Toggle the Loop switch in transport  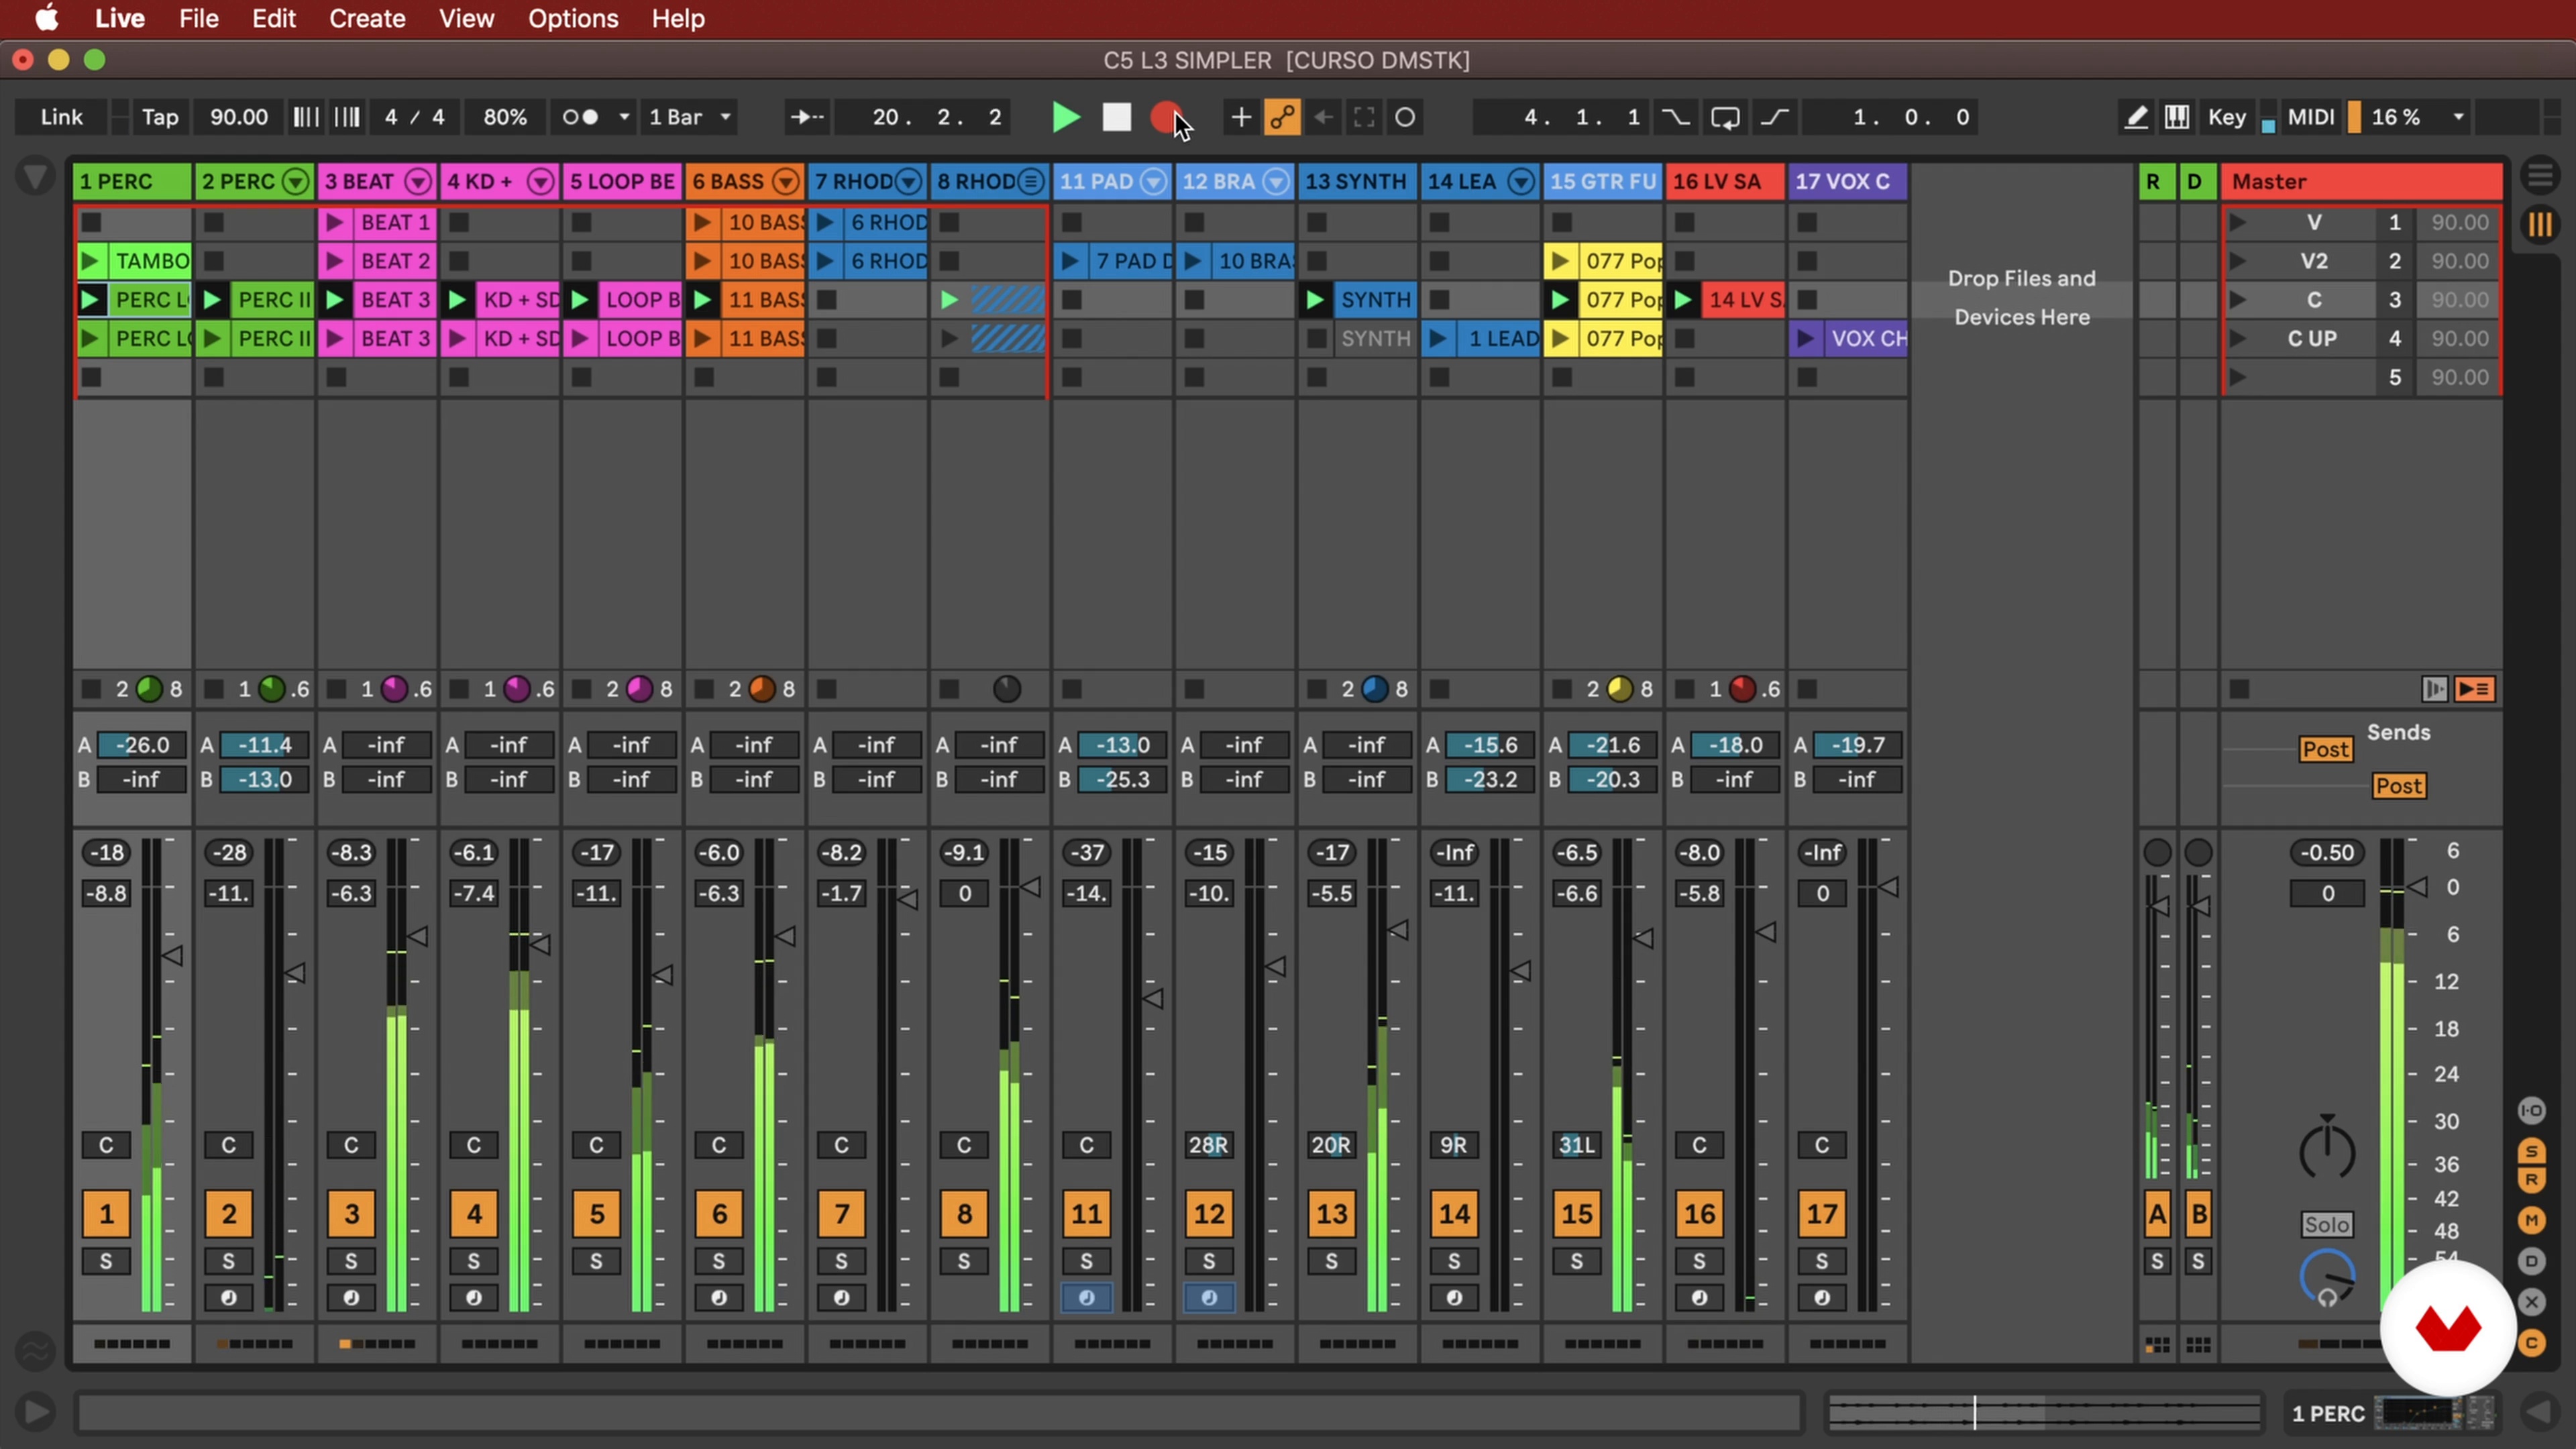coord(1725,117)
